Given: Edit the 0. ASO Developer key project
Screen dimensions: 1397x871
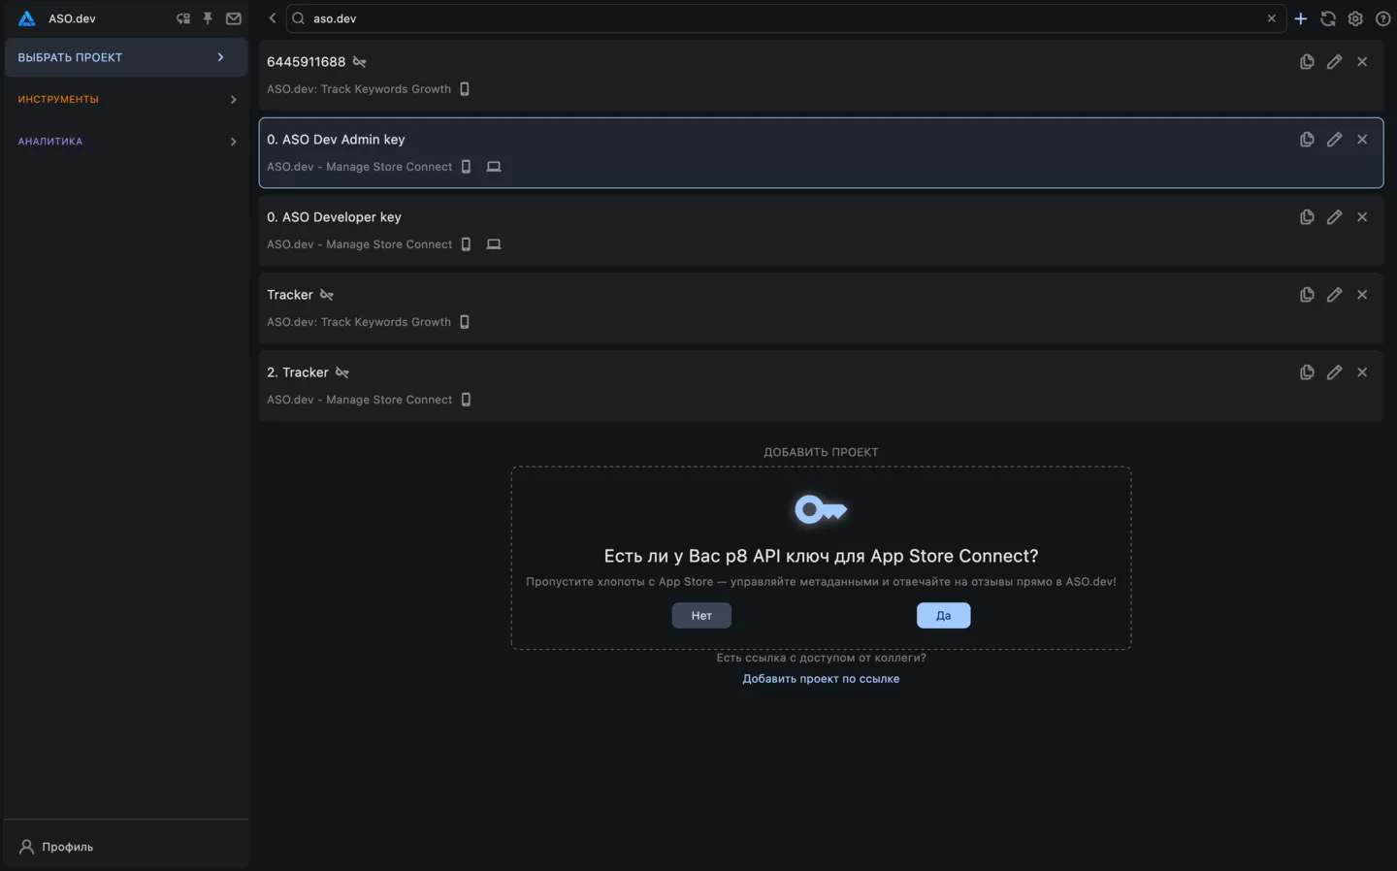Looking at the screenshot, I should pos(1334,217).
